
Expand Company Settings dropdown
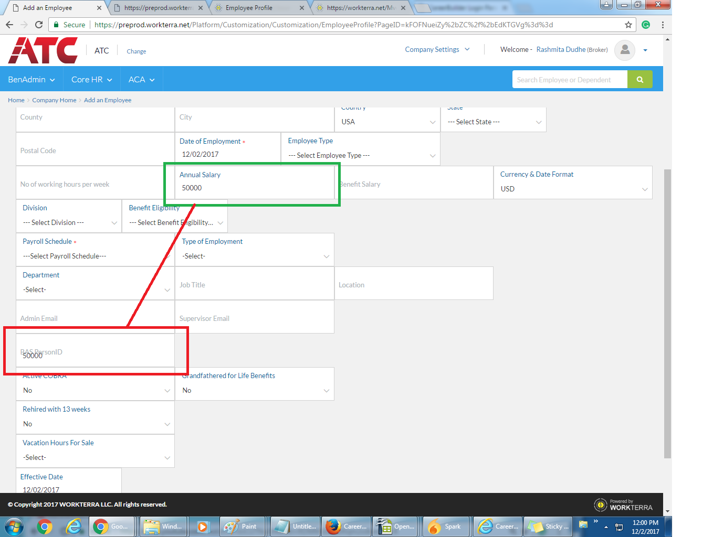(437, 49)
